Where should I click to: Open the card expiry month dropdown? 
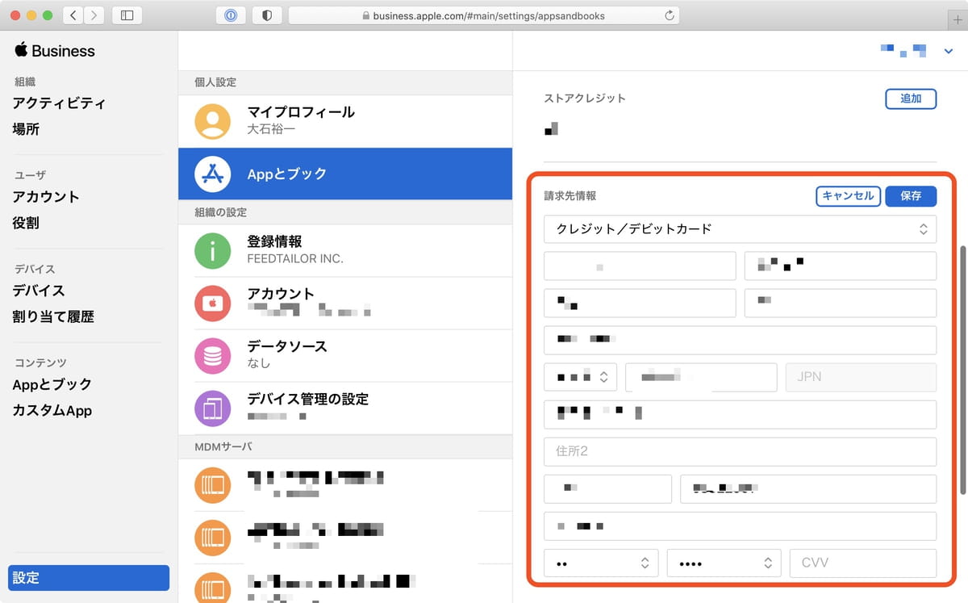[x=601, y=563]
